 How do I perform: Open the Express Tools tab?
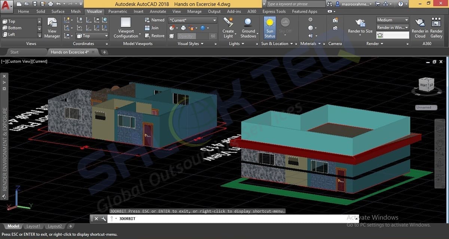pos(274,12)
